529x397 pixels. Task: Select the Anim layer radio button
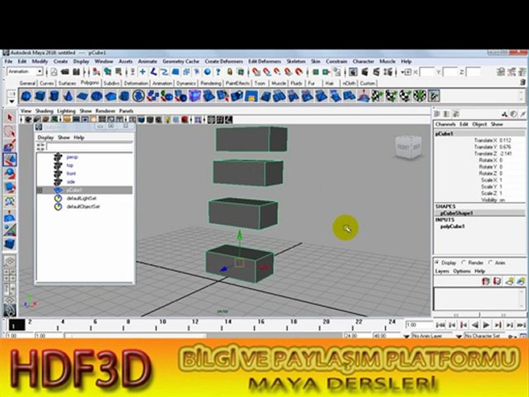click(x=490, y=262)
